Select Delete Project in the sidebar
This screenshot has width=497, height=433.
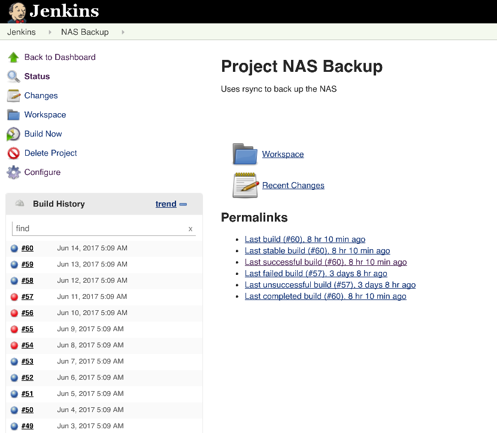click(51, 153)
